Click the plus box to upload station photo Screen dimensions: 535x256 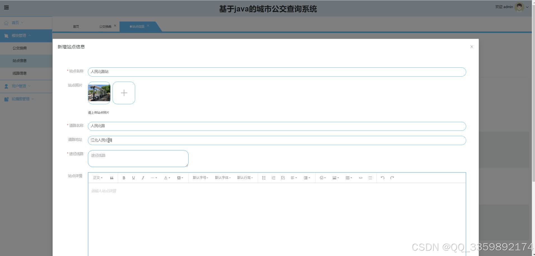pos(124,93)
